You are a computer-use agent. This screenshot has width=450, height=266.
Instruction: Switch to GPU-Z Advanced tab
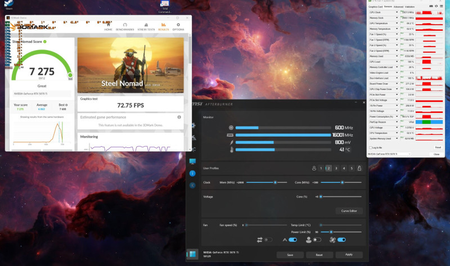tap(398, 7)
